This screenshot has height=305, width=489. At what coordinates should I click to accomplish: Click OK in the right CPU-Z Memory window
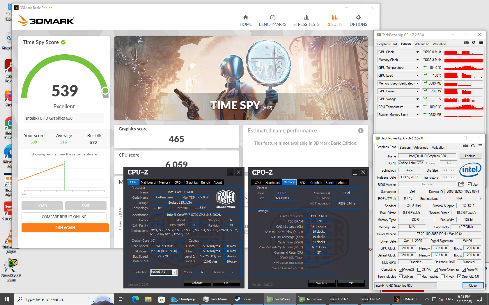tap(351, 283)
